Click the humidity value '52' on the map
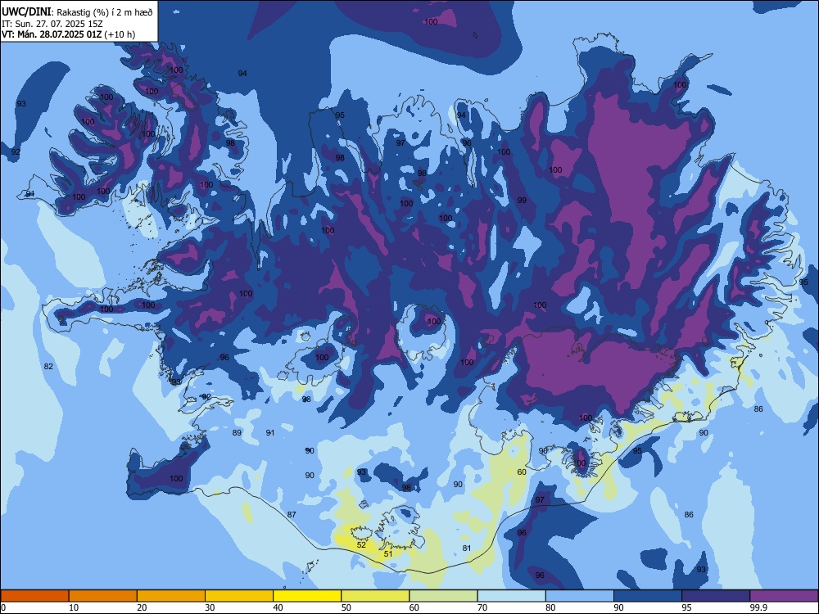This screenshot has width=819, height=614. pyautogui.click(x=361, y=544)
